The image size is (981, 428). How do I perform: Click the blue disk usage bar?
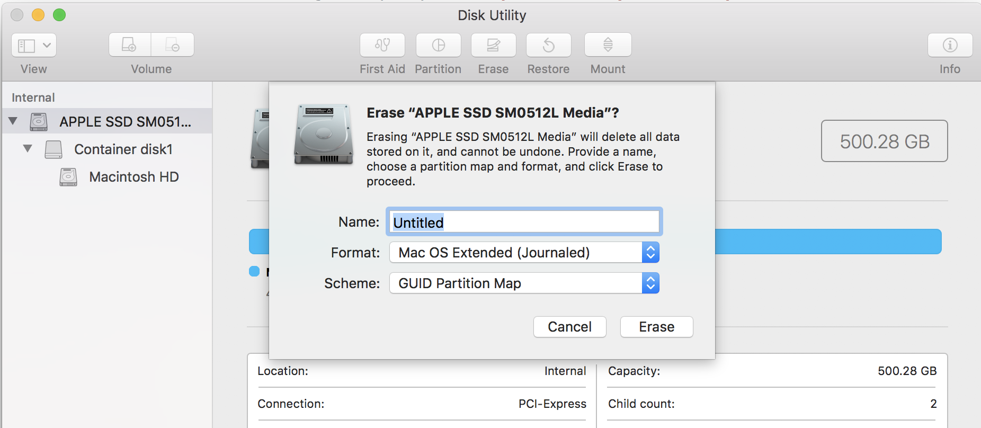click(828, 242)
